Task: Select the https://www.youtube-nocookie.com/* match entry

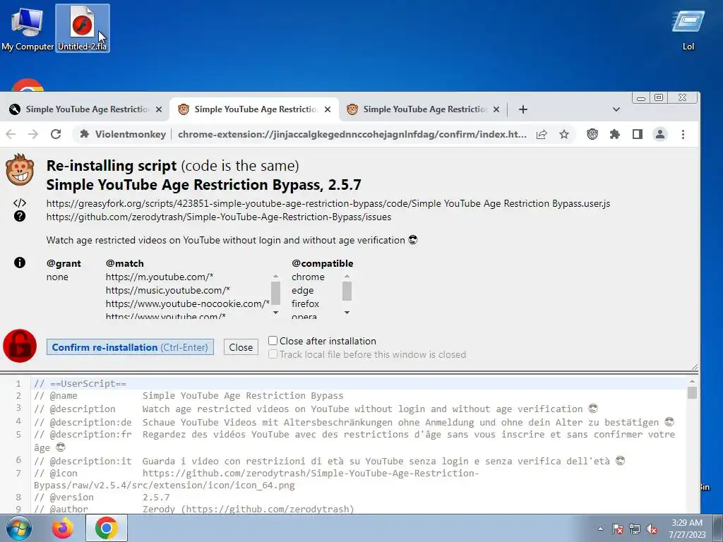Action: coord(188,303)
